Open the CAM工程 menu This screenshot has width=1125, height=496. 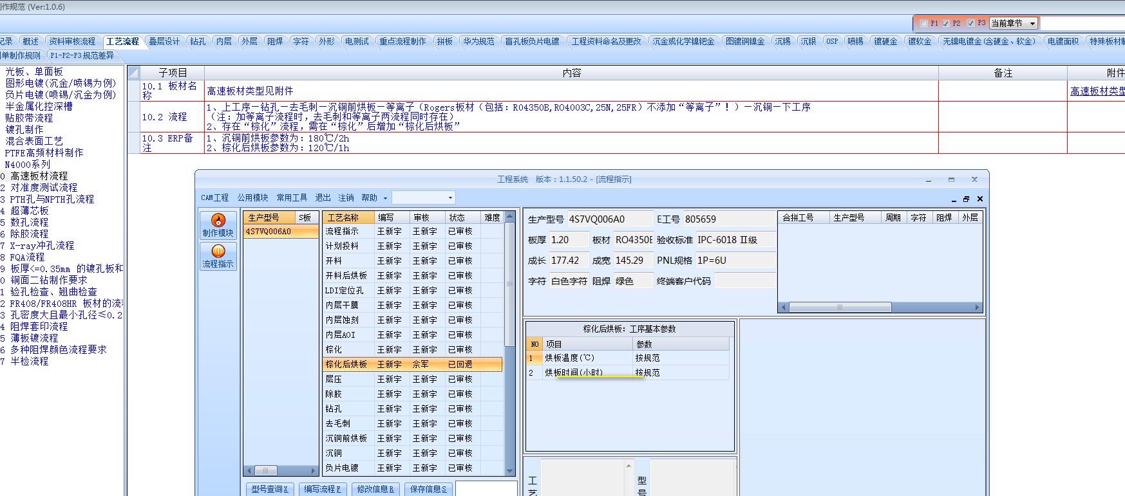(214, 197)
